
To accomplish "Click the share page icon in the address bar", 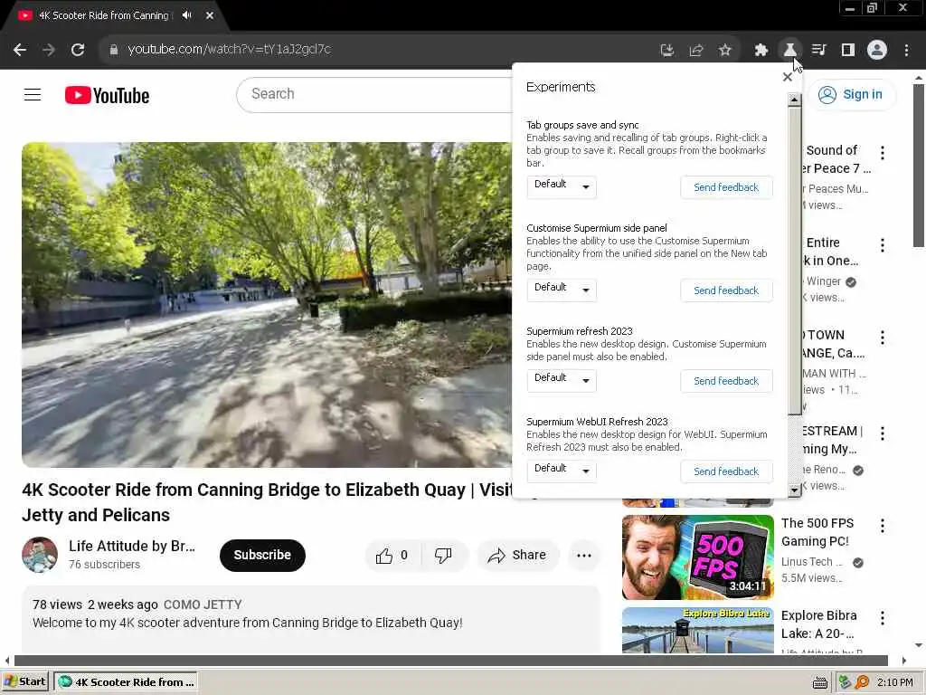I will pyautogui.click(x=696, y=51).
